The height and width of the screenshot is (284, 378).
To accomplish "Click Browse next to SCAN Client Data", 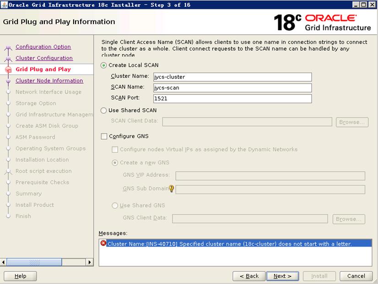I will 352,122.
